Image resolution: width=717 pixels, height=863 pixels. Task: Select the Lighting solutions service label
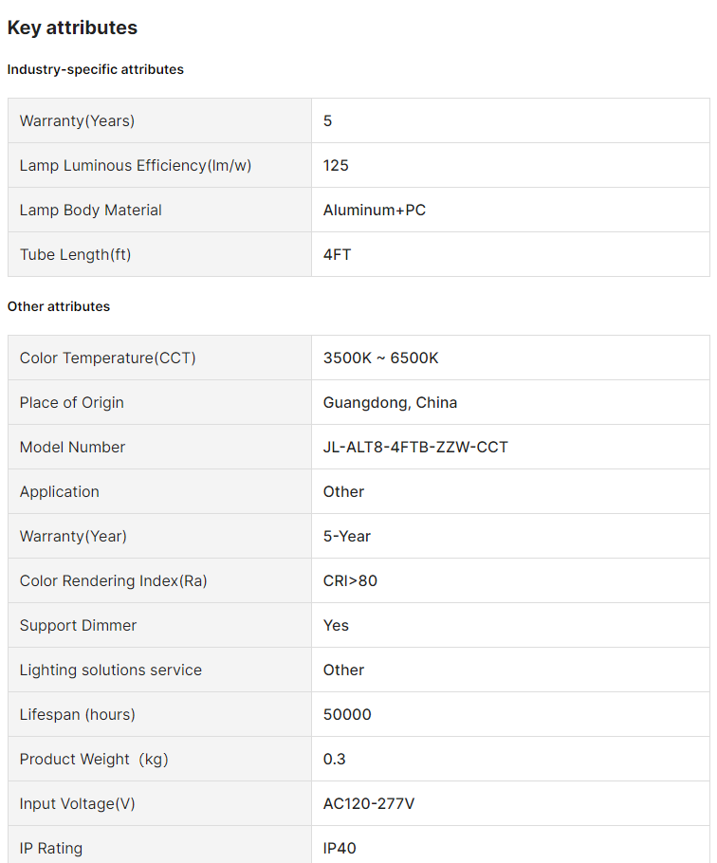tap(111, 670)
